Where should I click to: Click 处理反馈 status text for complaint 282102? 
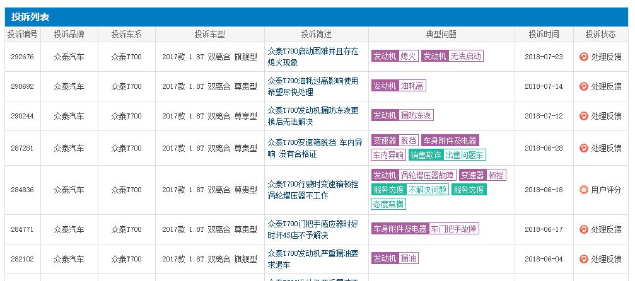click(x=606, y=259)
